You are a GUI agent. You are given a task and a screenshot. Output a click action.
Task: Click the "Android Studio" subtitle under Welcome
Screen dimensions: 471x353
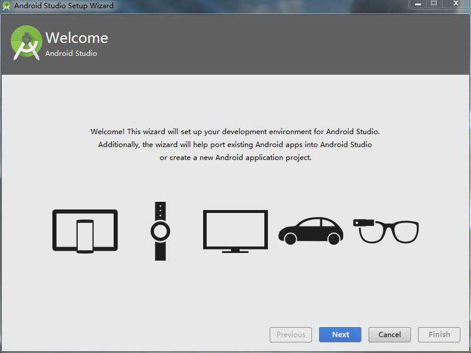click(x=71, y=54)
